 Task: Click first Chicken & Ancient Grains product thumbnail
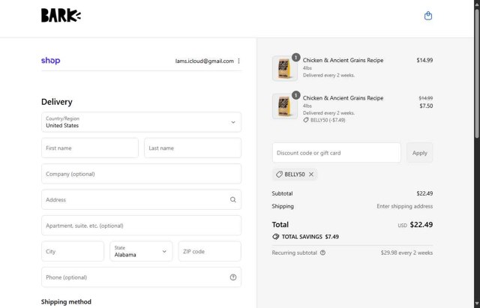coord(285,68)
